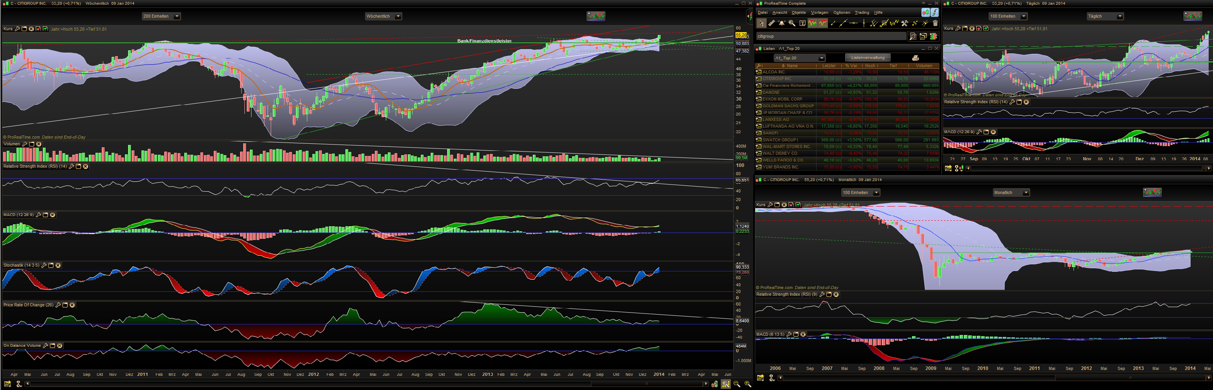Toggle the weekly MACD panel window state
This screenshot has width=1213, height=390.
46,214
